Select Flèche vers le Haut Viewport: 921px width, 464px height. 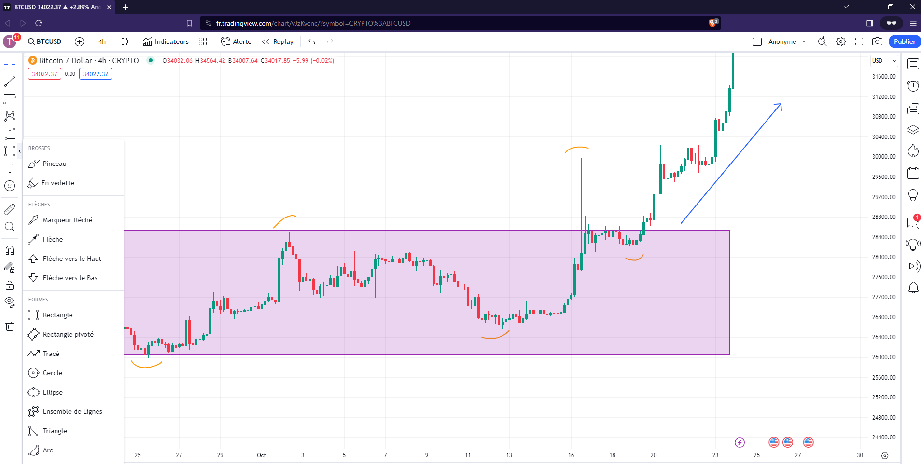(x=73, y=259)
